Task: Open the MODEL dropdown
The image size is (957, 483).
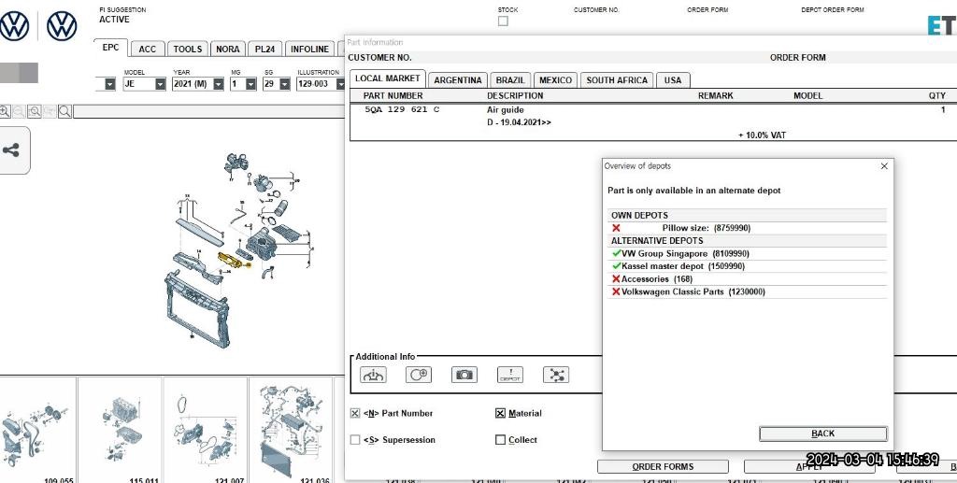Action: point(160,84)
